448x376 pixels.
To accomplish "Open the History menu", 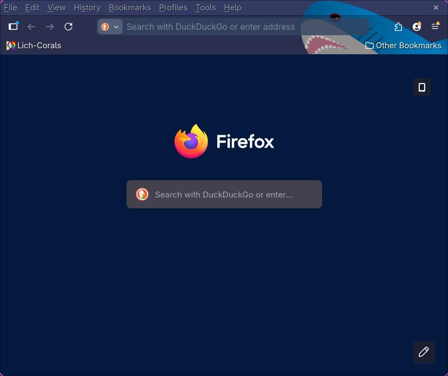I will [x=87, y=8].
